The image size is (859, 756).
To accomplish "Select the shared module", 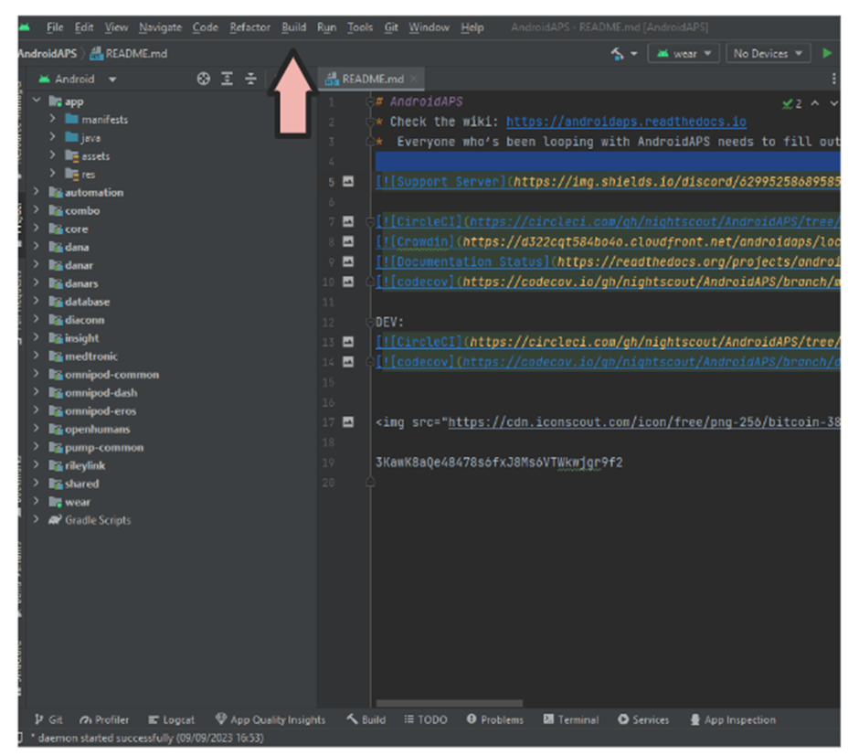I will pos(81,484).
